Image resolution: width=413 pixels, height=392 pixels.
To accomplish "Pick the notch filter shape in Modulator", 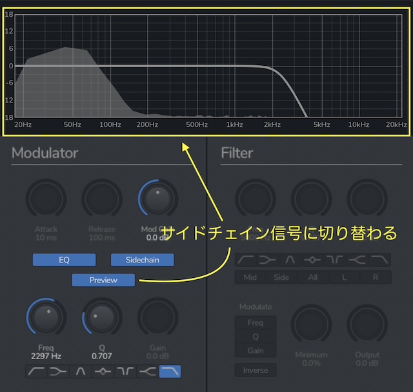I will click(125, 371).
